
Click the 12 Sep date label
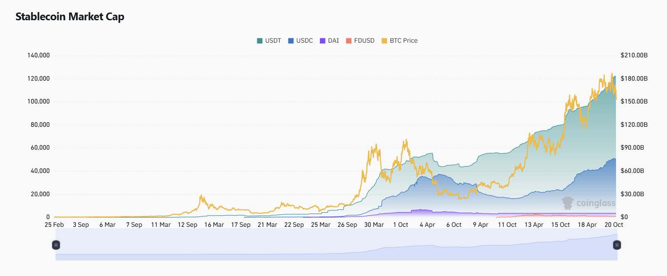pos(188,225)
